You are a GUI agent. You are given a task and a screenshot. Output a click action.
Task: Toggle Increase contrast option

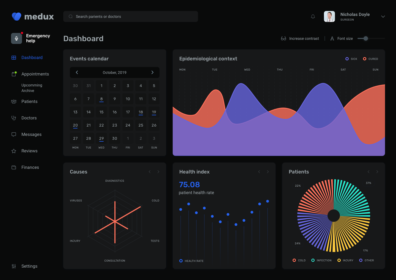(300, 38)
